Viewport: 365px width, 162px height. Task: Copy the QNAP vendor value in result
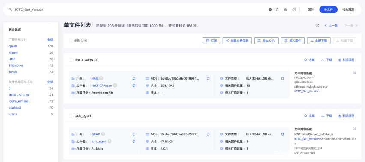coord(134,134)
